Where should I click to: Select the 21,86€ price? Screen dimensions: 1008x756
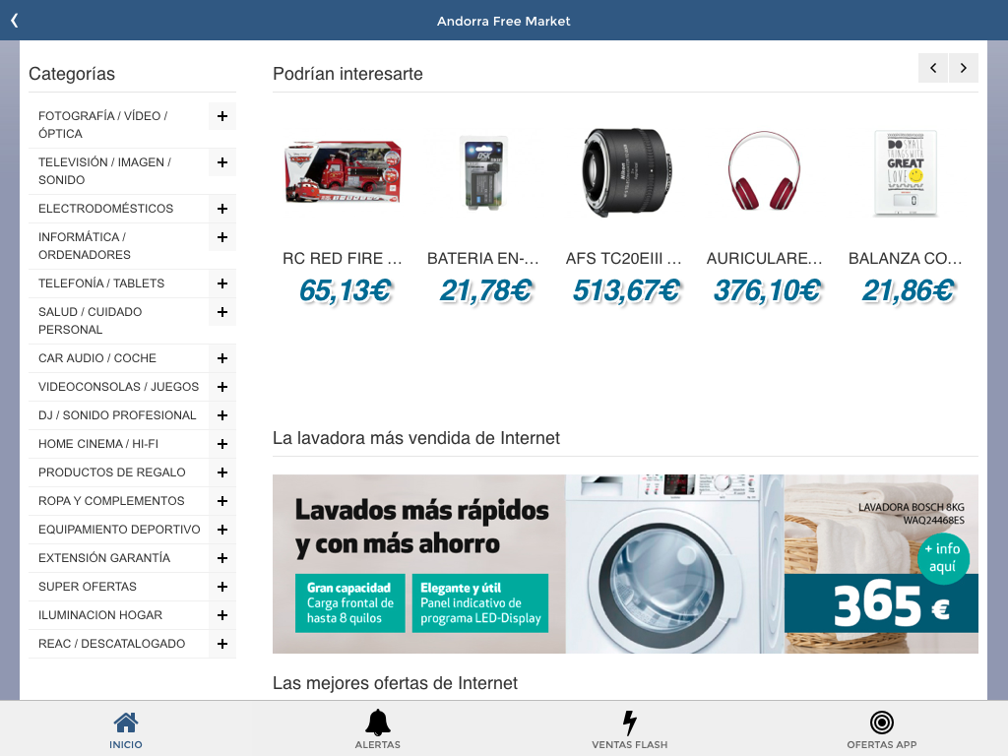pyautogui.click(x=909, y=290)
